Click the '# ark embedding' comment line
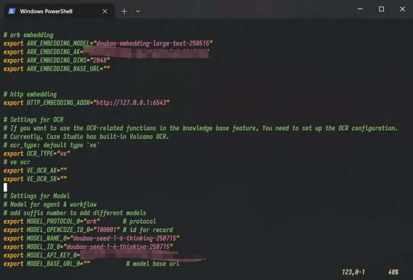This screenshot has height=280, width=413. (28, 35)
